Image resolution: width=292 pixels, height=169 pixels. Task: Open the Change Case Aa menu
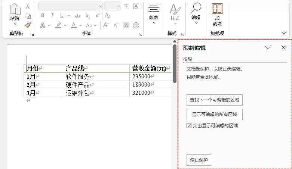click(x=91, y=25)
